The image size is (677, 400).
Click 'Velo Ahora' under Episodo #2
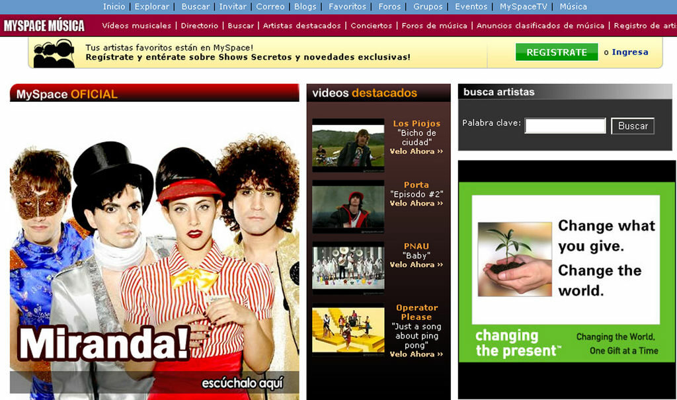pyautogui.click(x=417, y=204)
